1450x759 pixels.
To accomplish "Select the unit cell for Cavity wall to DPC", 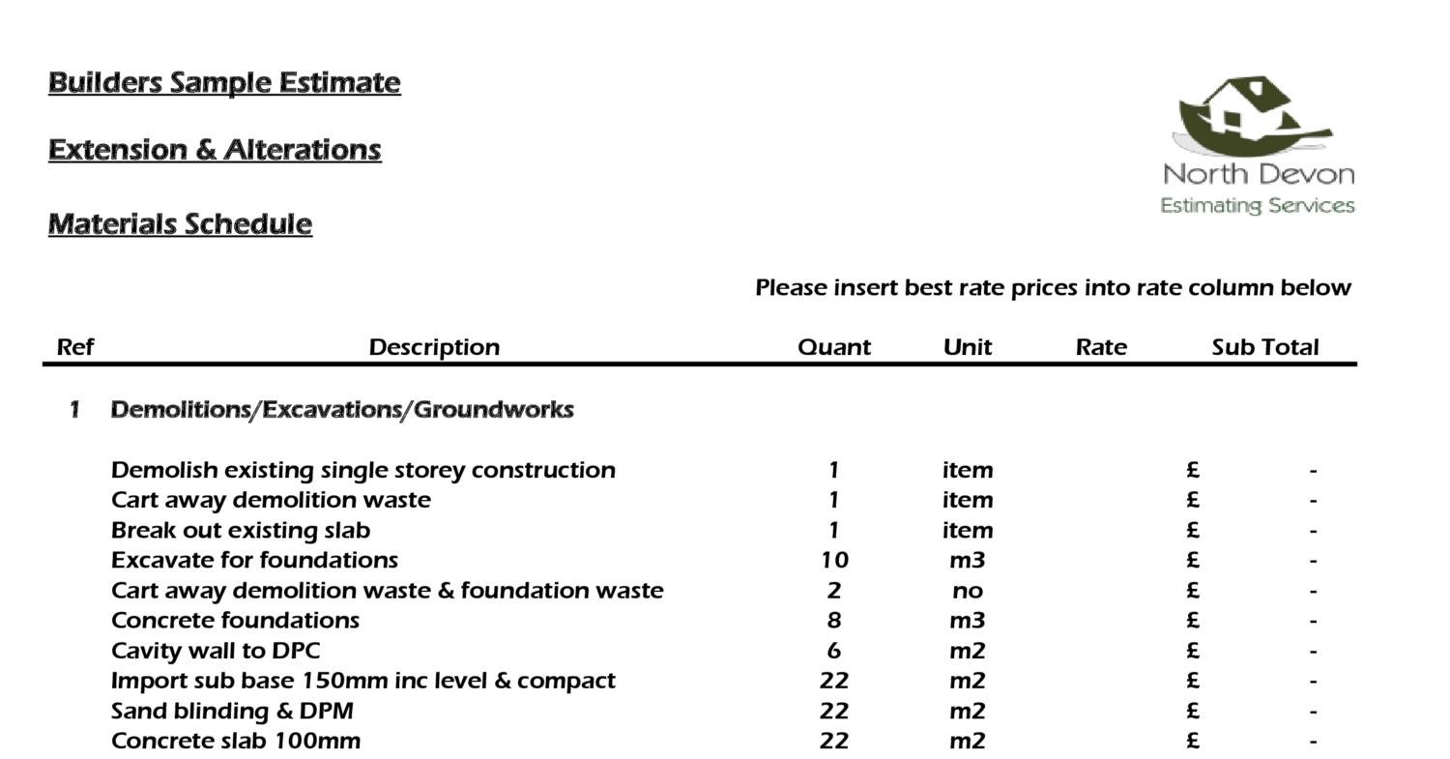I will tap(967, 651).
